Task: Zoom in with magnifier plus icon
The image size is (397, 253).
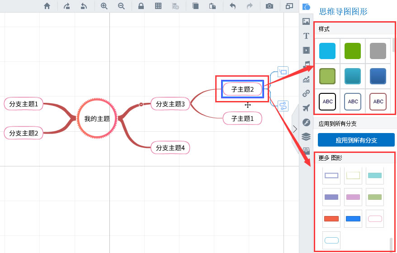Action: click(x=104, y=6)
